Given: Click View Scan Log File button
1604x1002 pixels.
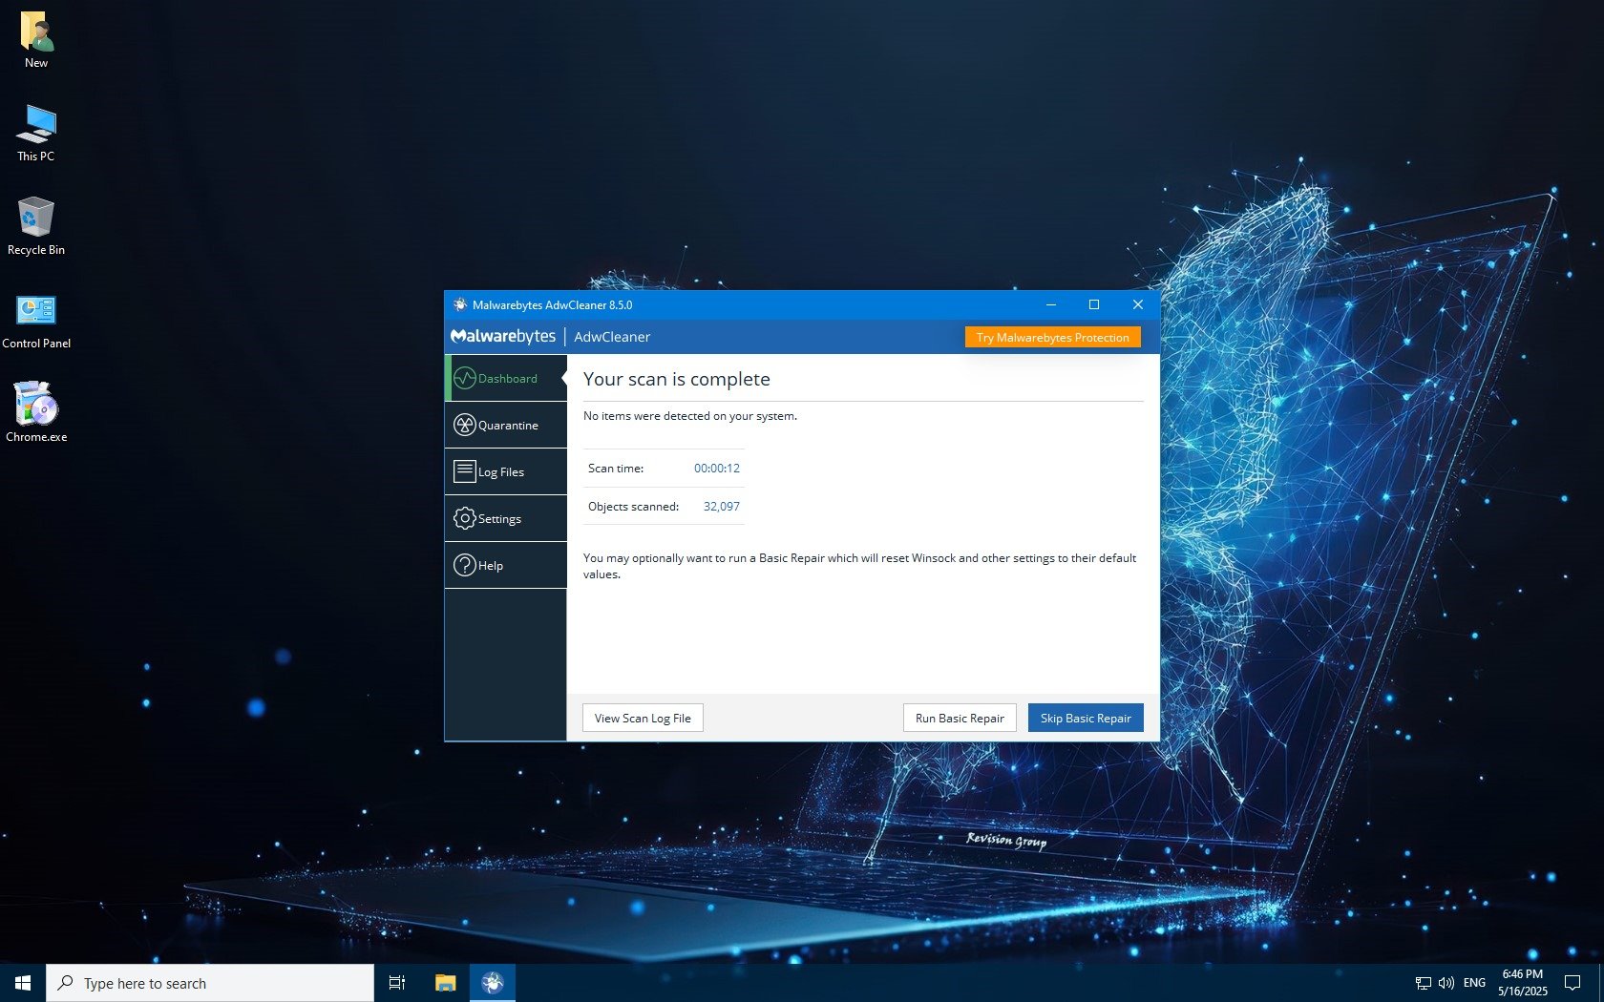Looking at the screenshot, I should pyautogui.click(x=643, y=718).
